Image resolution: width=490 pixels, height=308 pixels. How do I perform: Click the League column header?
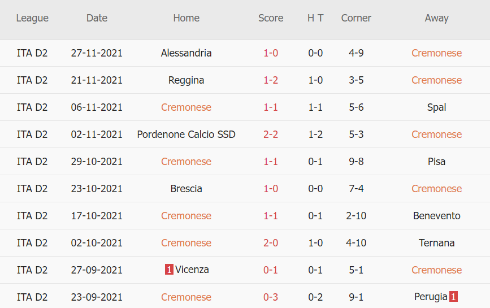(x=32, y=18)
